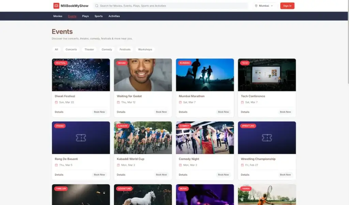Click the TECH badge on conference card
This screenshot has width=349, height=205.
pos(245,63)
